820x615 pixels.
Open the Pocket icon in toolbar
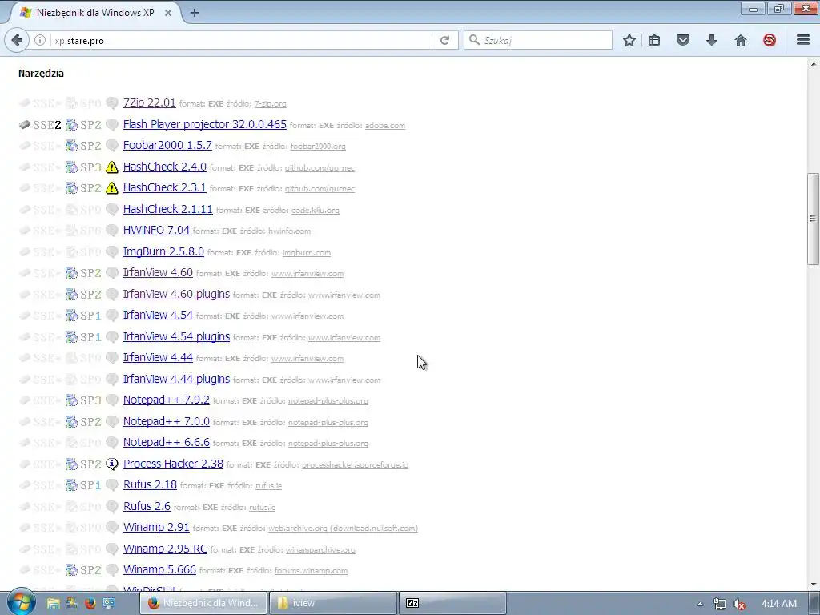pos(683,40)
